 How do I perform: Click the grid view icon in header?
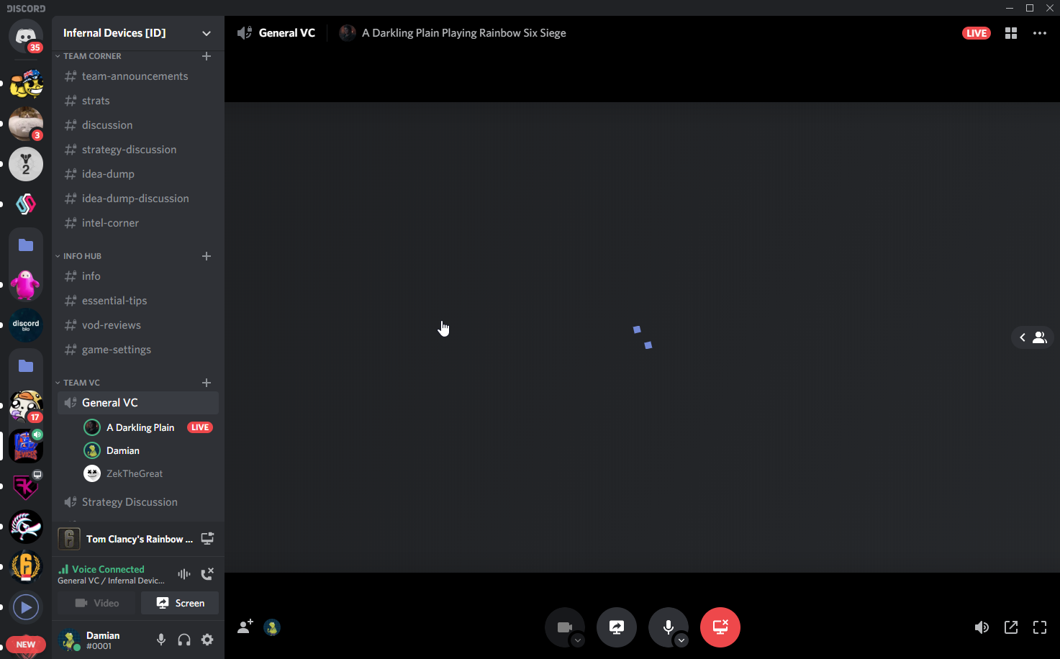pos(1011,33)
